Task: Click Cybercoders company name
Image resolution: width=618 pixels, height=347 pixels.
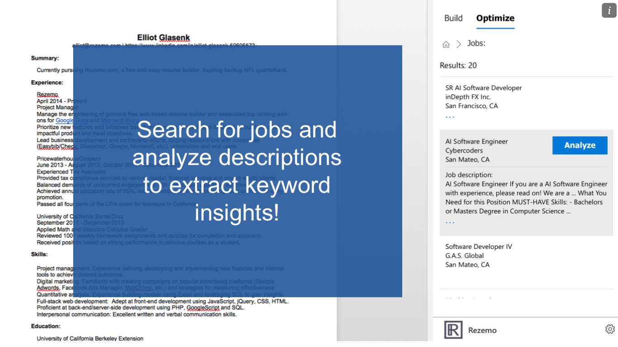Action: tap(464, 150)
